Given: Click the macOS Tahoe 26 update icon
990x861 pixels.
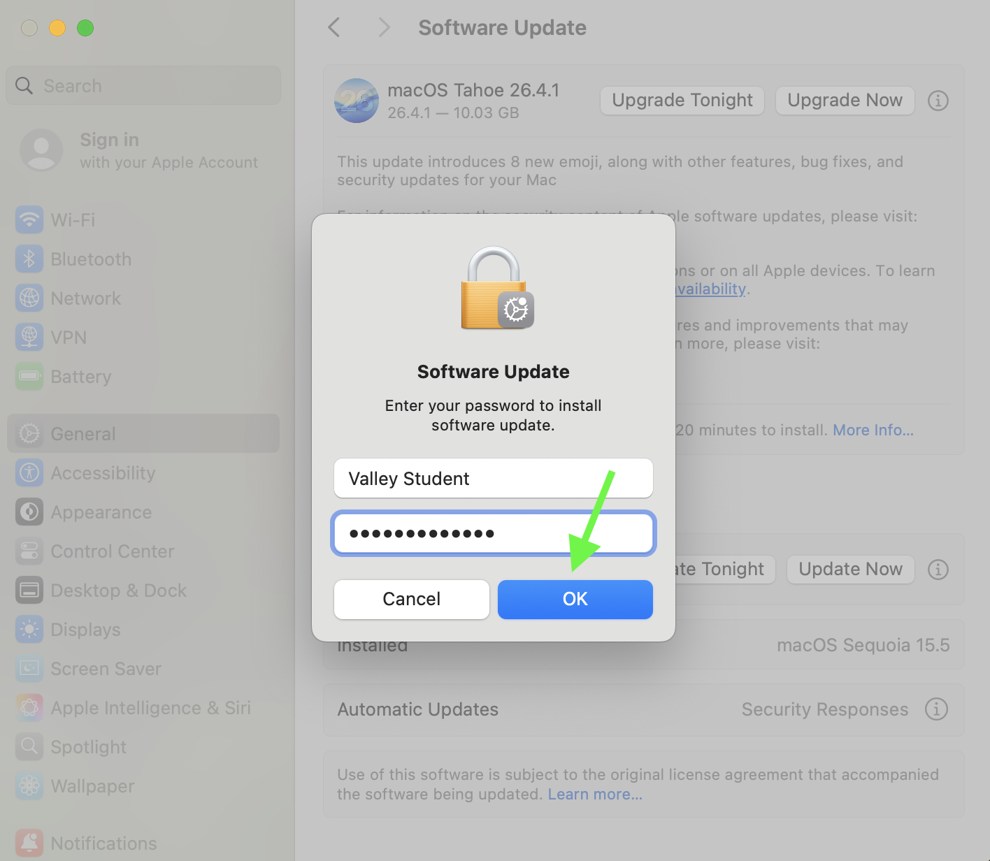Looking at the screenshot, I should click(357, 101).
